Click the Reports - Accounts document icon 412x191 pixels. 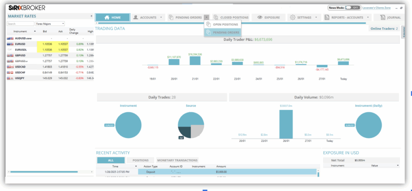point(327,17)
